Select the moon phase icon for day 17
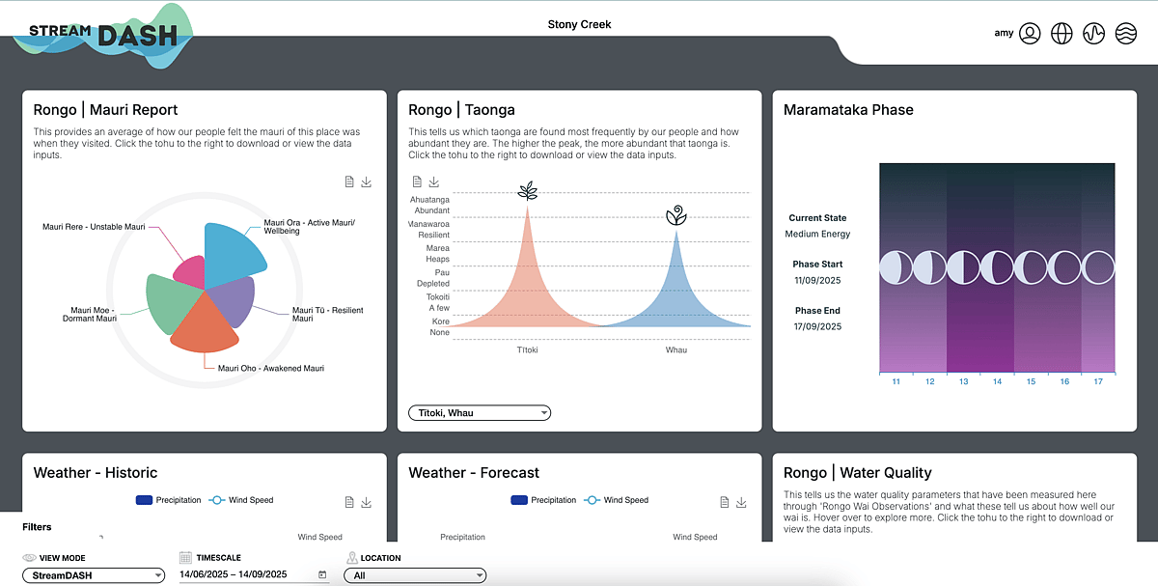This screenshot has height=586, width=1158. (x=1098, y=266)
